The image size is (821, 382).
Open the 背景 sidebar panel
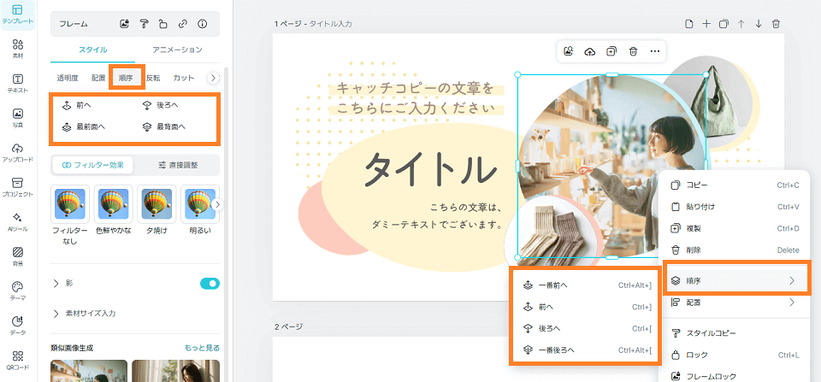(18, 256)
